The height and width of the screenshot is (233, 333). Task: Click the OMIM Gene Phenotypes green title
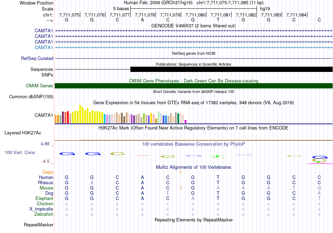click(x=193, y=81)
